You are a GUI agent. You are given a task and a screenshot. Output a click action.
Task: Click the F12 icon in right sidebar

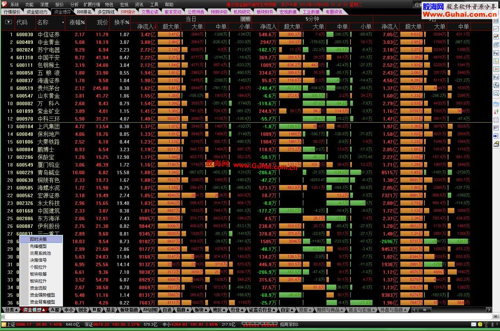click(496, 77)
